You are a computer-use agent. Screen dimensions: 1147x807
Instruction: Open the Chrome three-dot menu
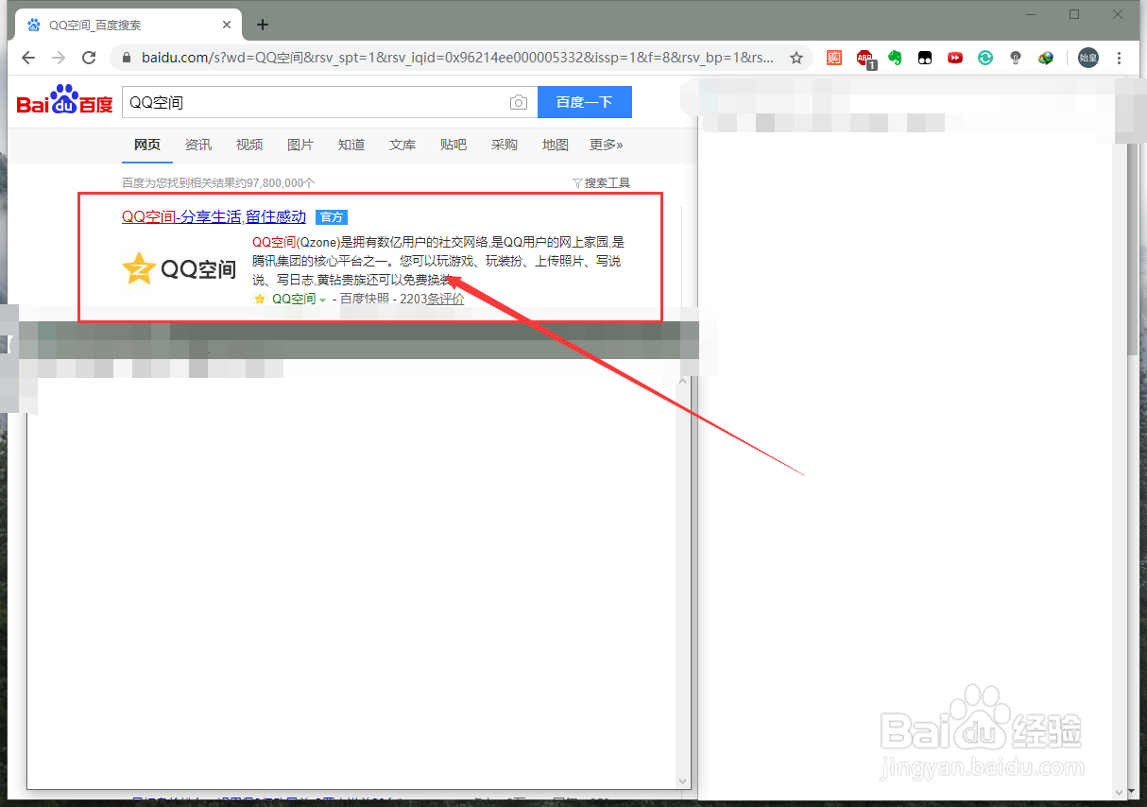coord(1120,58)
